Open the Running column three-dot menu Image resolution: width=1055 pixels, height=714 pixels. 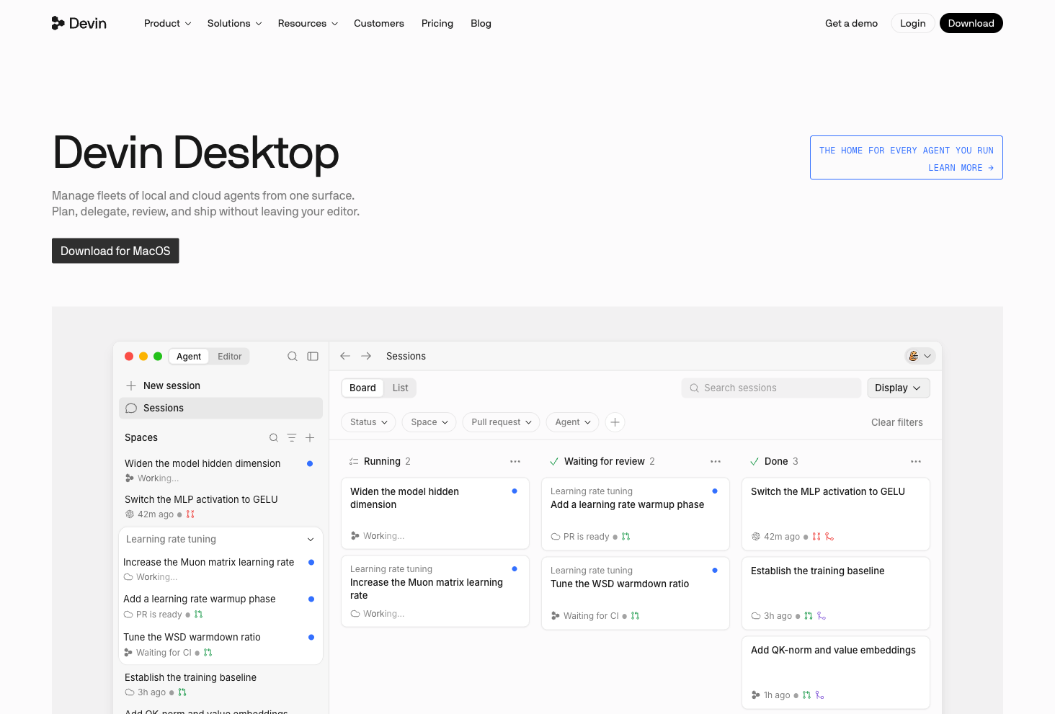coord(515,461)
